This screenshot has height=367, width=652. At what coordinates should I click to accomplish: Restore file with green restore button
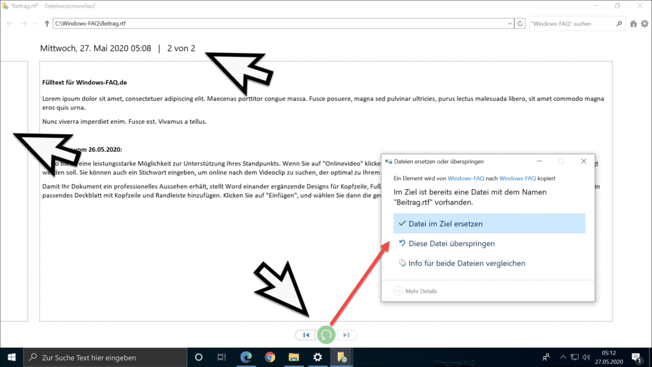coord(326,335)
